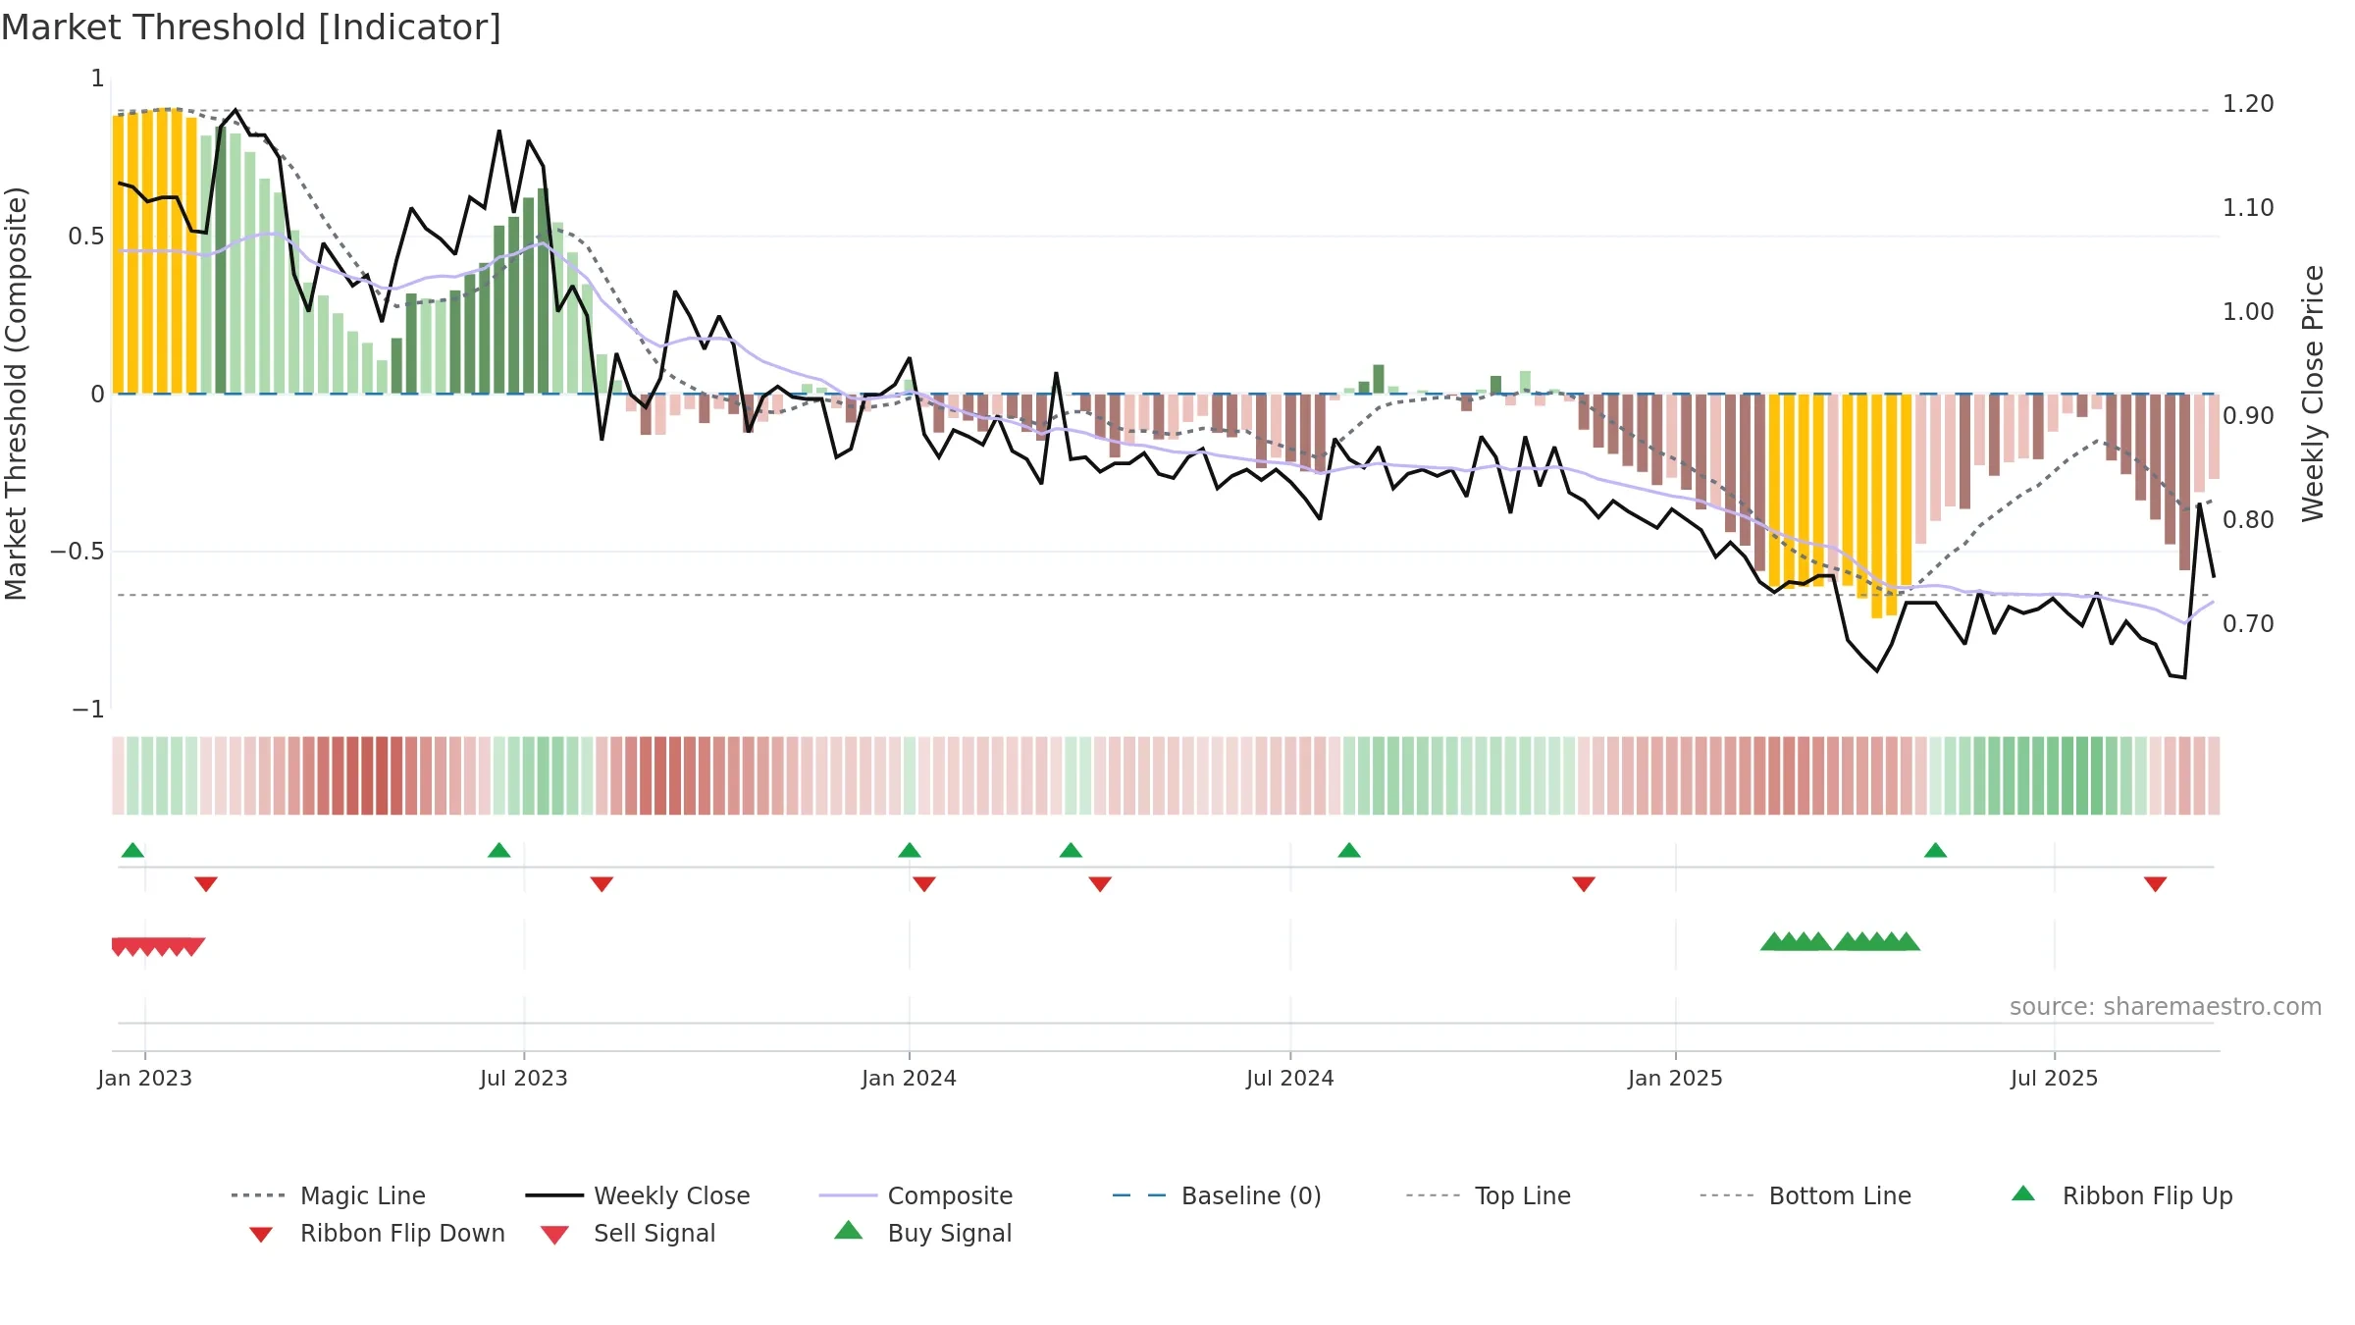
Task: Toggle the Composite legend entry
Action: point(916,1195)
